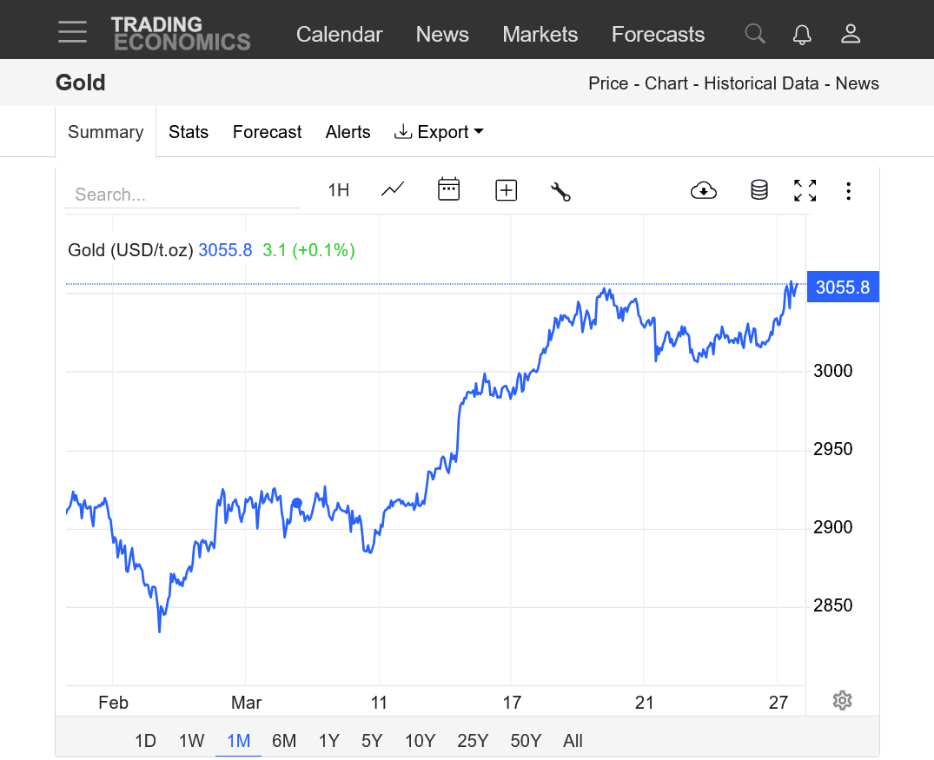Open the hamburger navigation menu
The height and width of the screenshot is (760, 934).
(x=73, y=33)
